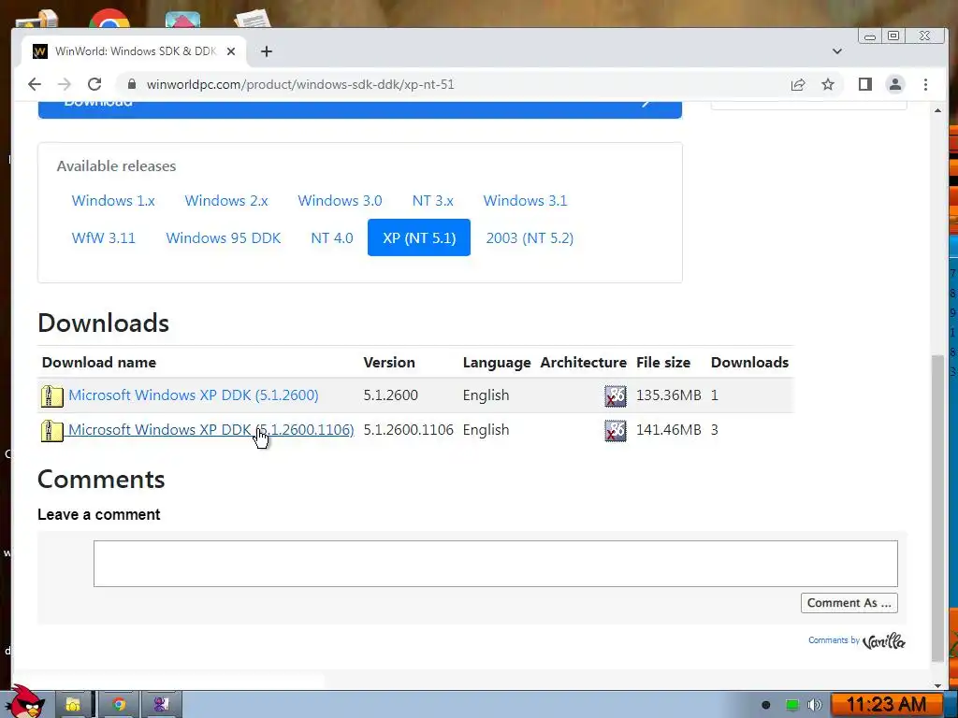Click the green network tray icon
Screen dimensions: 958x718
pyautogui.click(x=791, y=705)
